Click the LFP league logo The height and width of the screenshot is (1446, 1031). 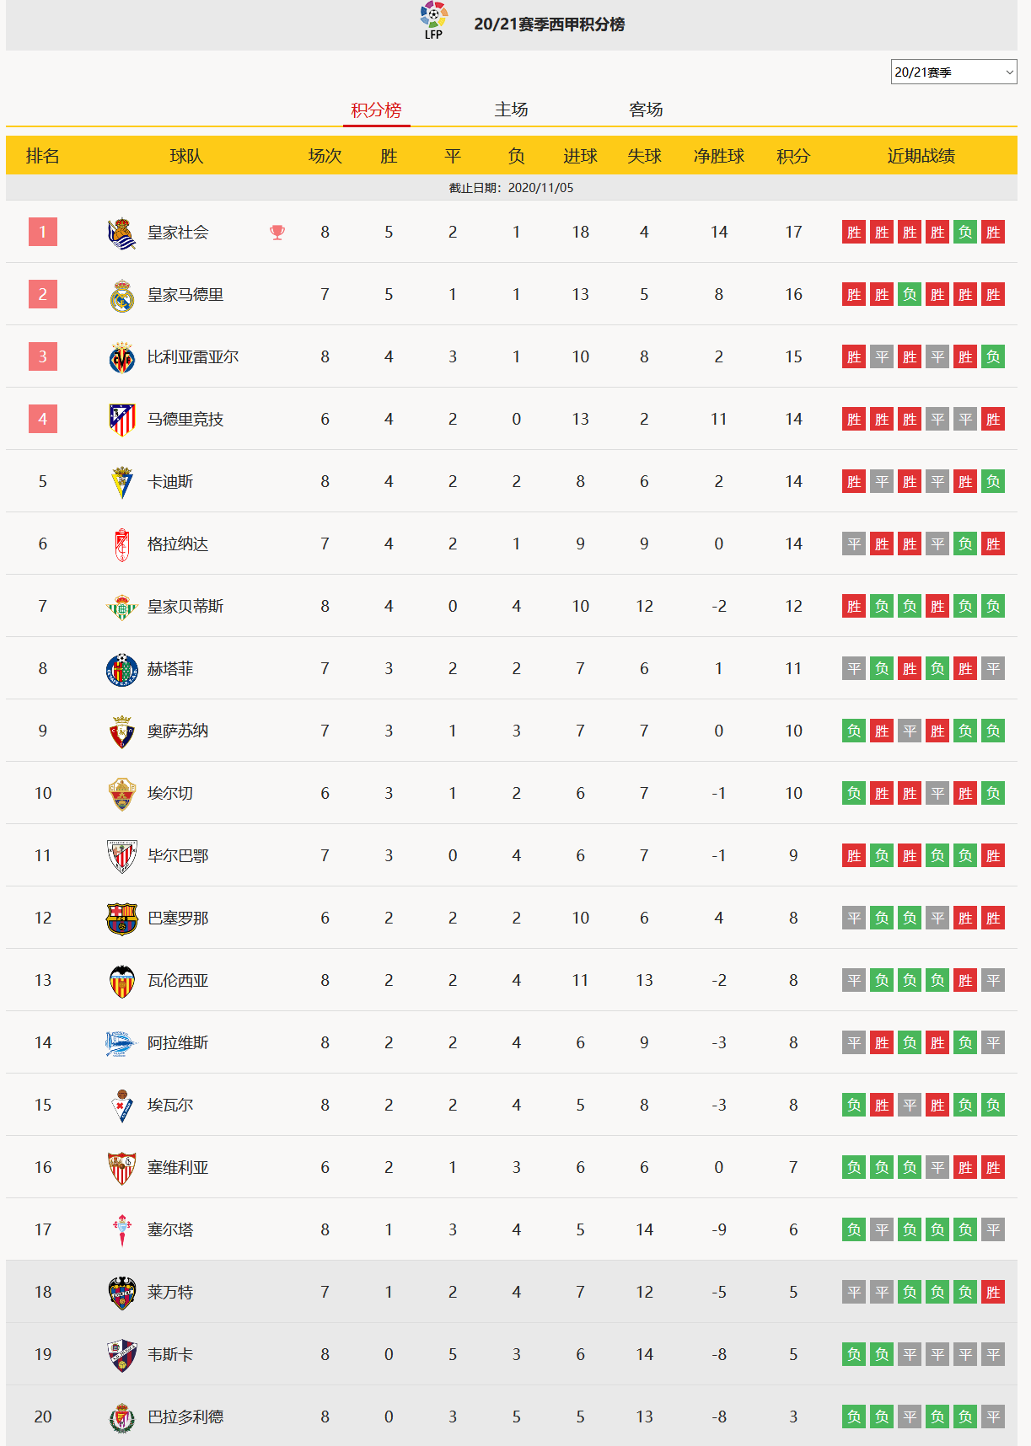(434, 20)
